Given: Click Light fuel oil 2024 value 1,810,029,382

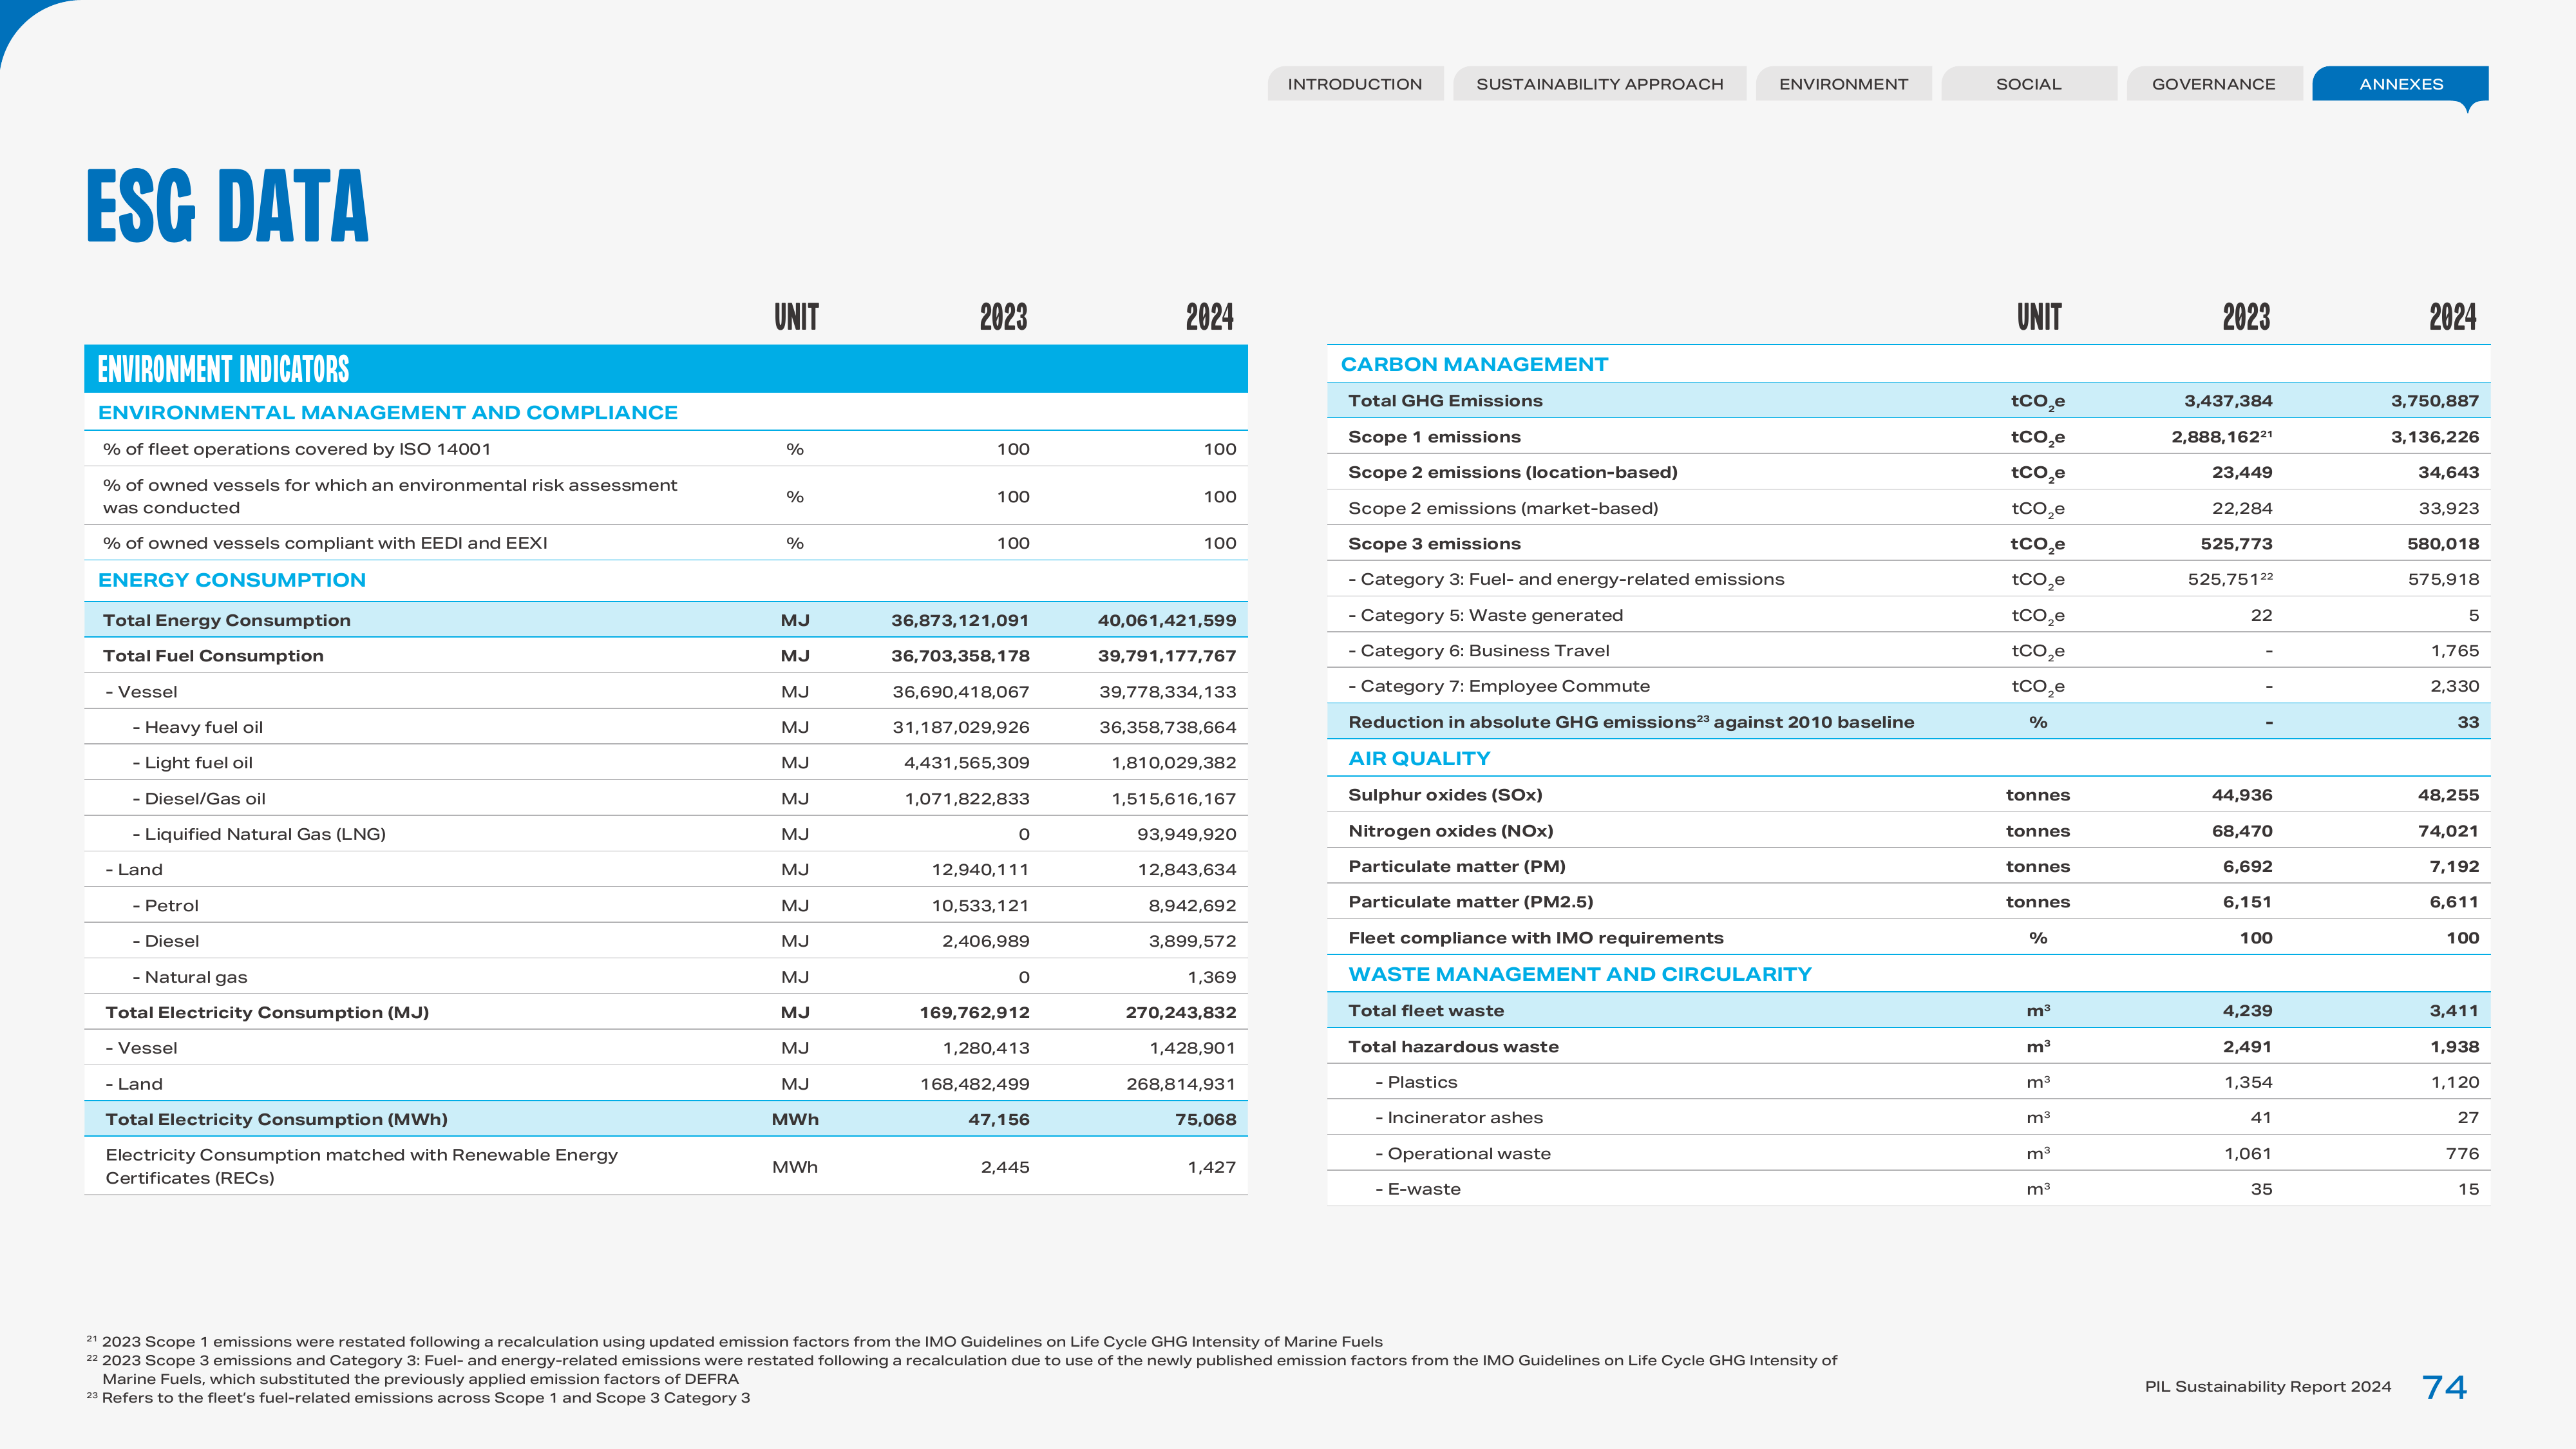Looking at the screenshot, I should pyautogui.click(x=1174, y=763).
